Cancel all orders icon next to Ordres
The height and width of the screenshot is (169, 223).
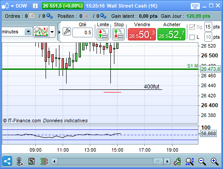point(32,16)
